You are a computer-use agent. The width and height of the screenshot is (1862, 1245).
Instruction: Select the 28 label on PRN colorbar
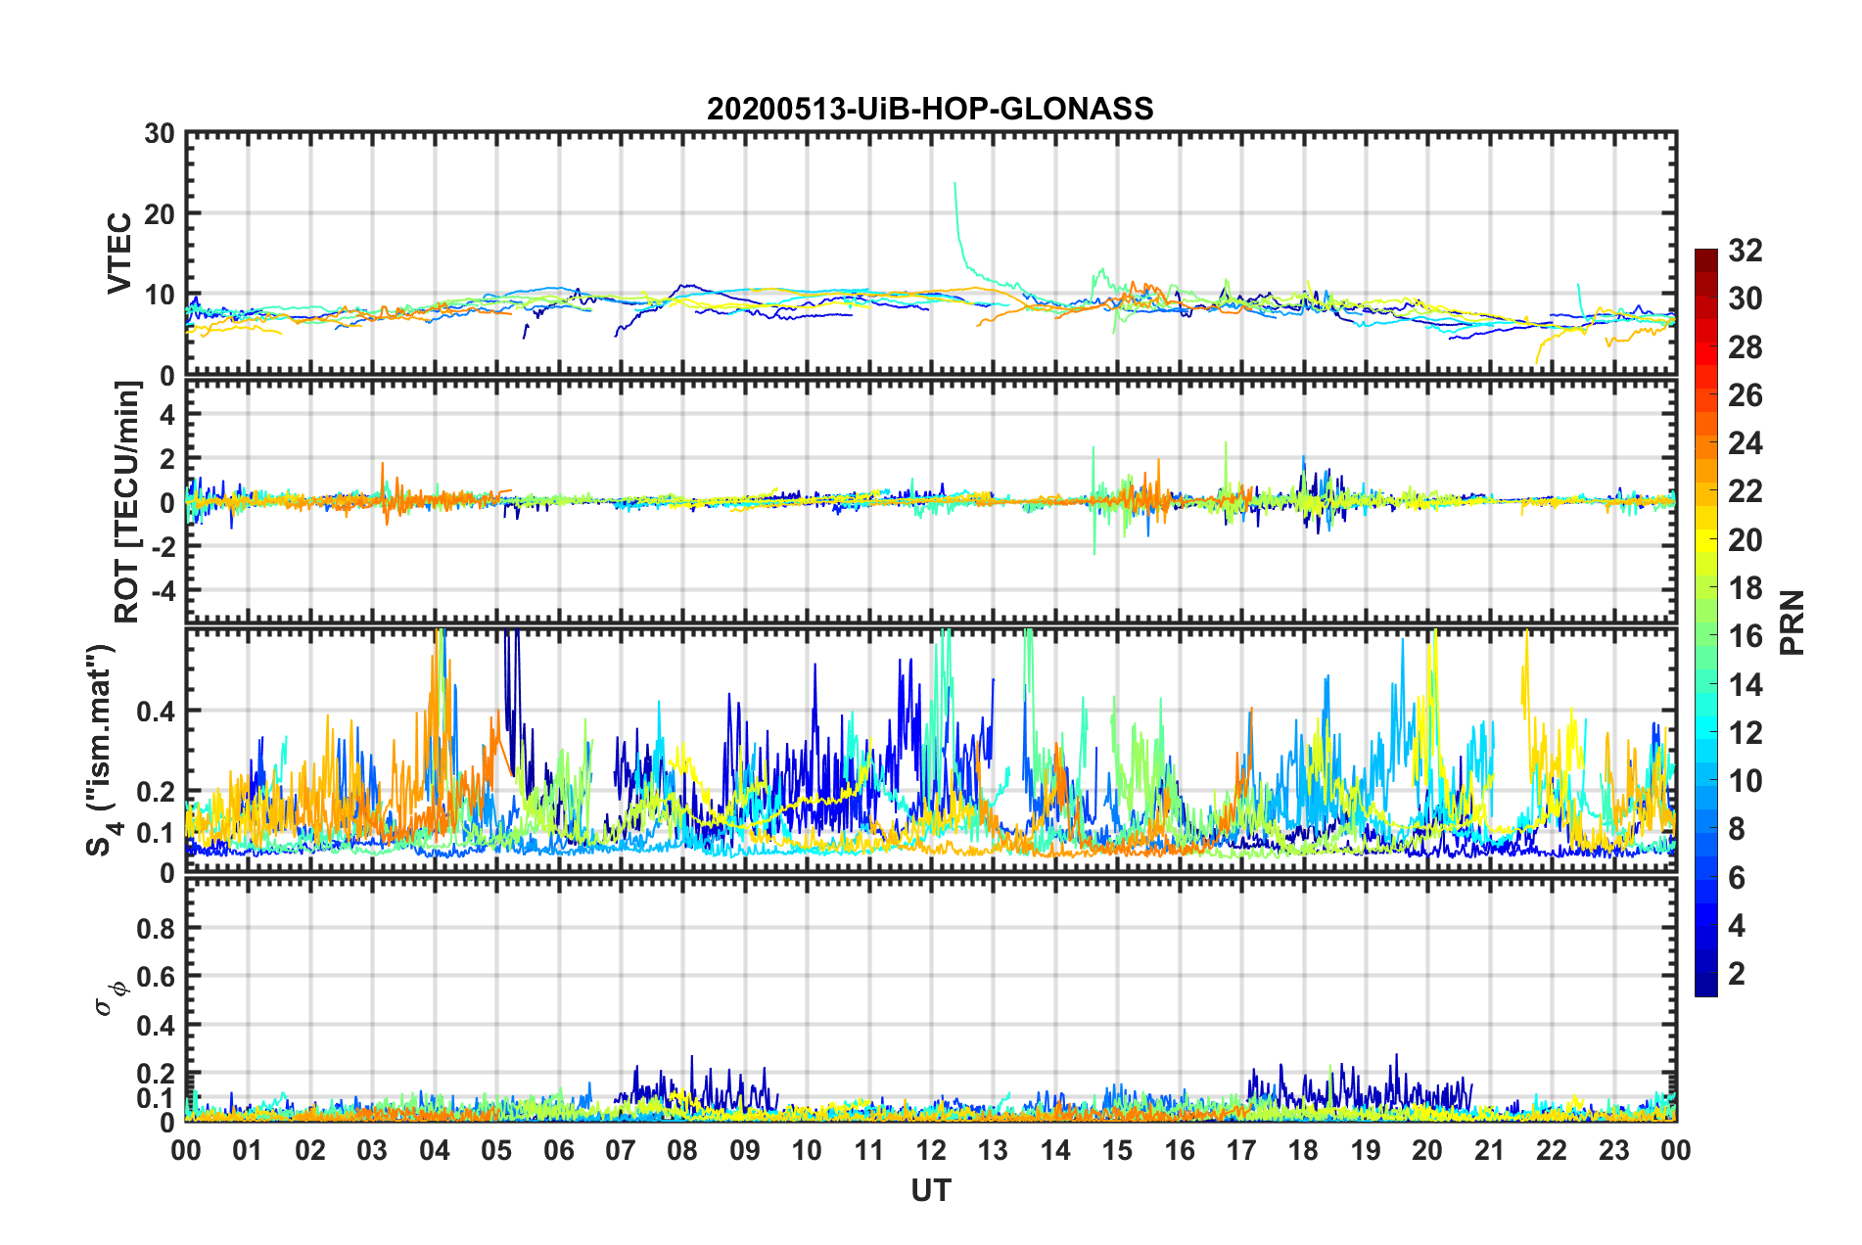[x=1745, y=347]
